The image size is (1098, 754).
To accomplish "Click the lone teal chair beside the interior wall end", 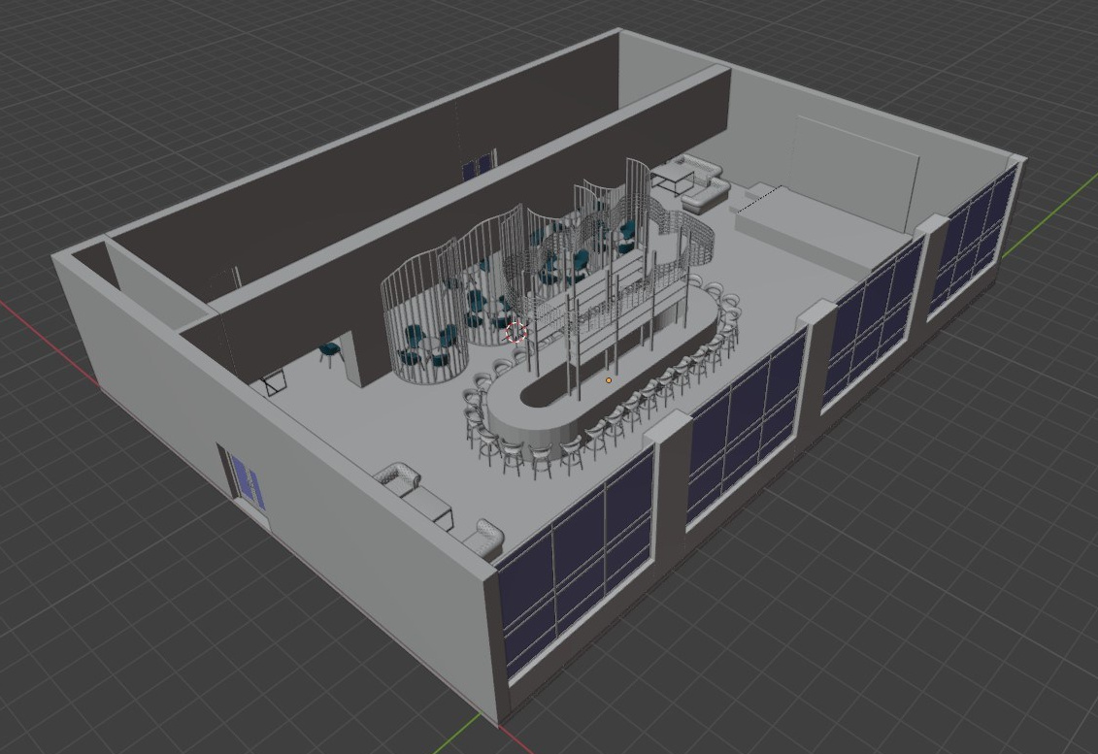I will pyautogui.click(x=330, y=351).
